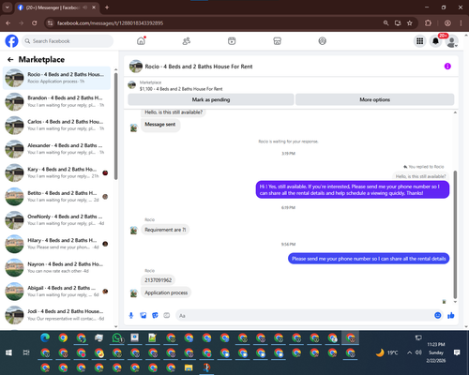Image resolution: width=469 pixels, height=375 pixels.
Task: Open Facebook Home feed icon
Action: 141,41
